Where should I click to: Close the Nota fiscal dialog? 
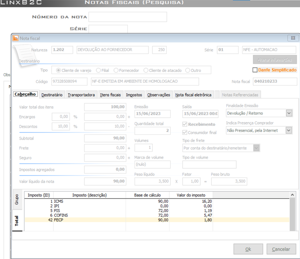tap(293, 38)
